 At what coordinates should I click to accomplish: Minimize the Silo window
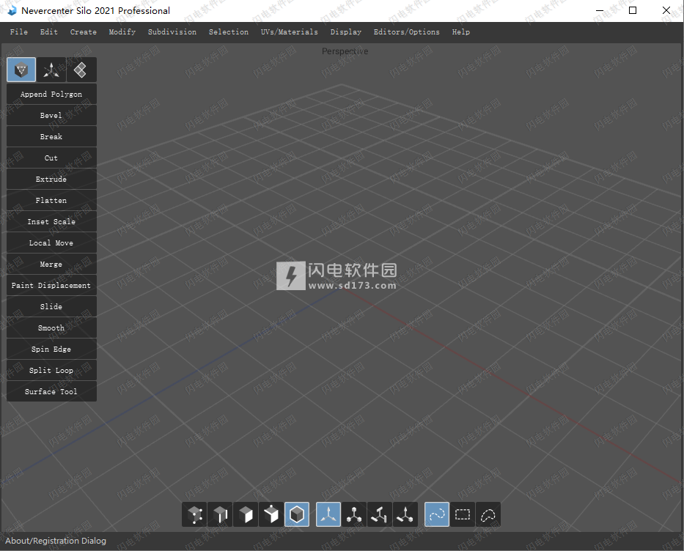pyautogui.click(x=600, y=10)
